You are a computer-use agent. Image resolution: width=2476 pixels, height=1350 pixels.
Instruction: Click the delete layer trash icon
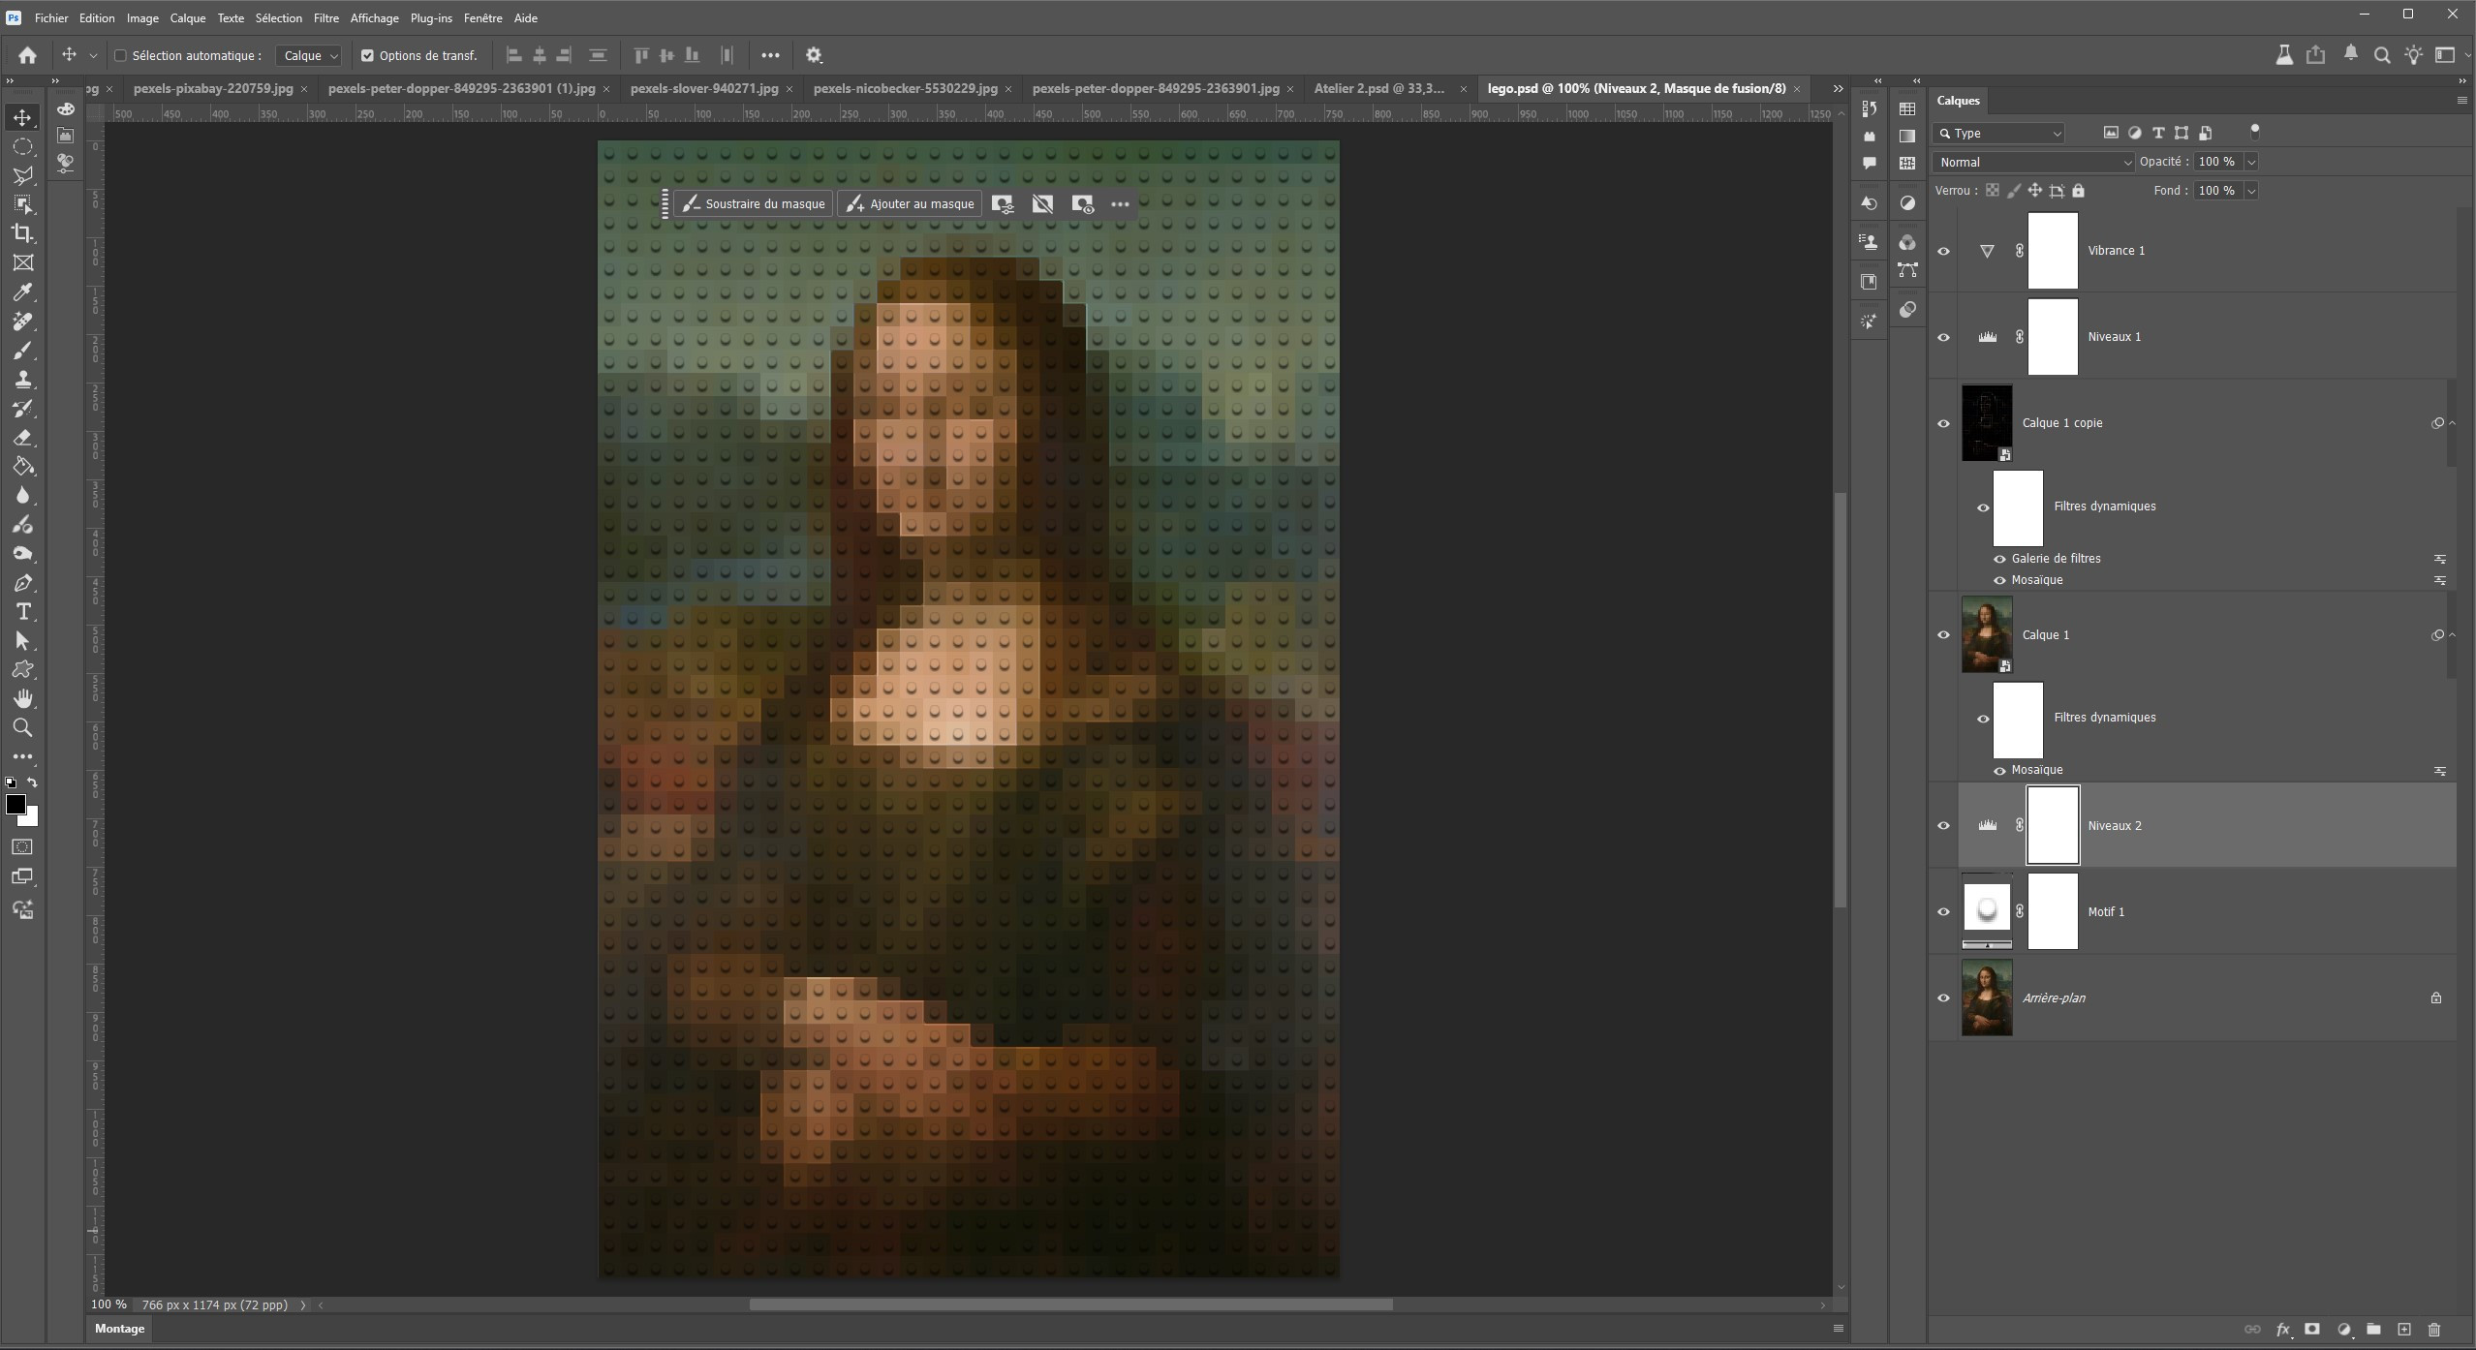(x=2434, y=1330)
